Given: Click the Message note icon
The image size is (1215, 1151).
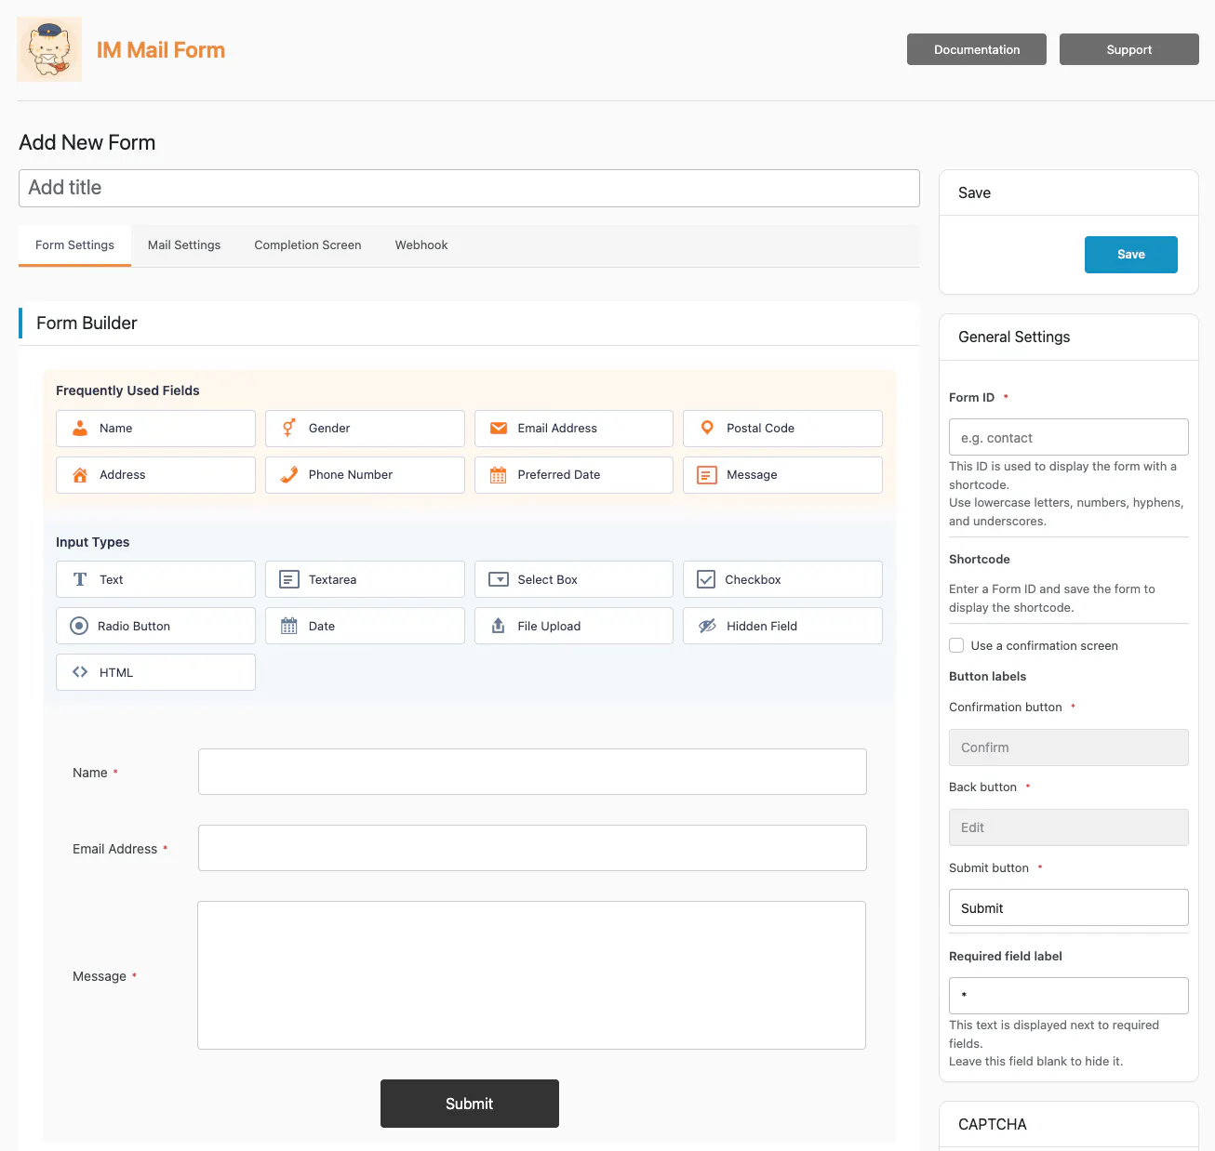Looking at the screenshot, I should click(x=707, y=475).
